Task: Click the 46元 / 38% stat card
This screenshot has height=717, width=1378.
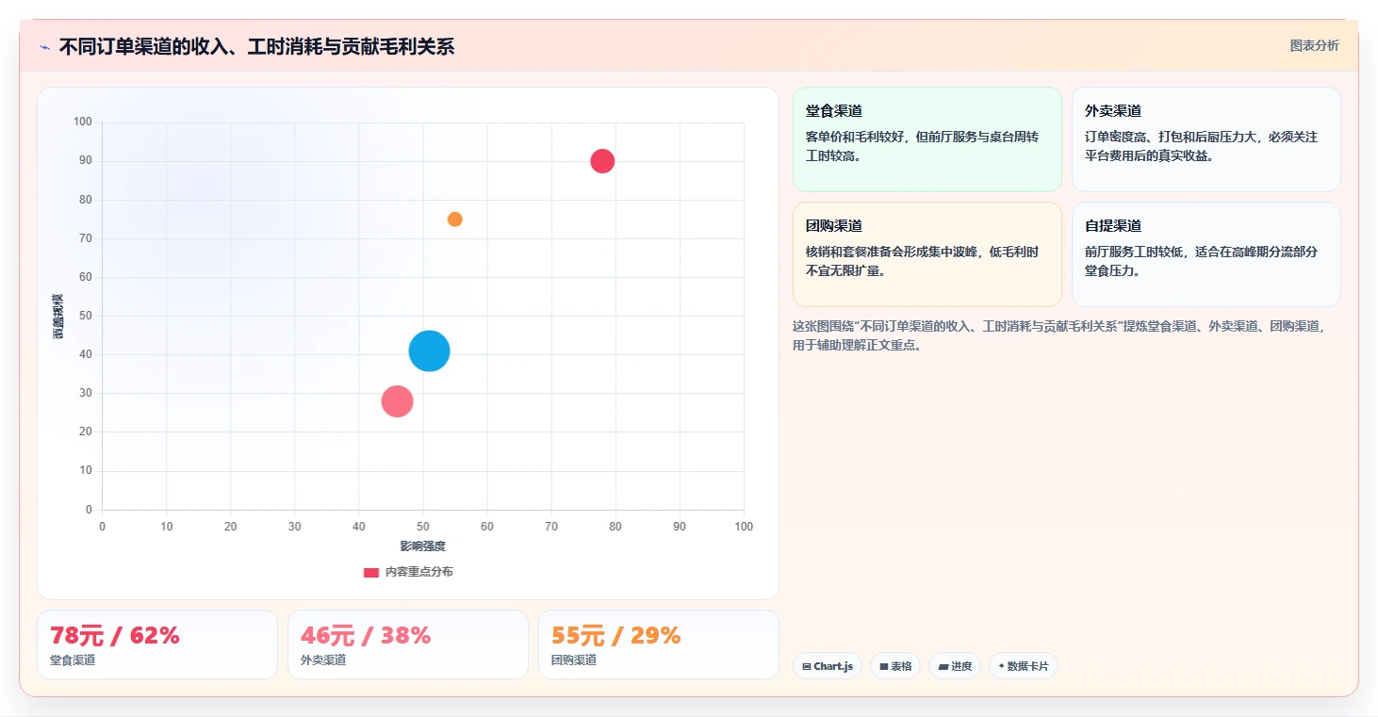Action: tap(408, 644)
